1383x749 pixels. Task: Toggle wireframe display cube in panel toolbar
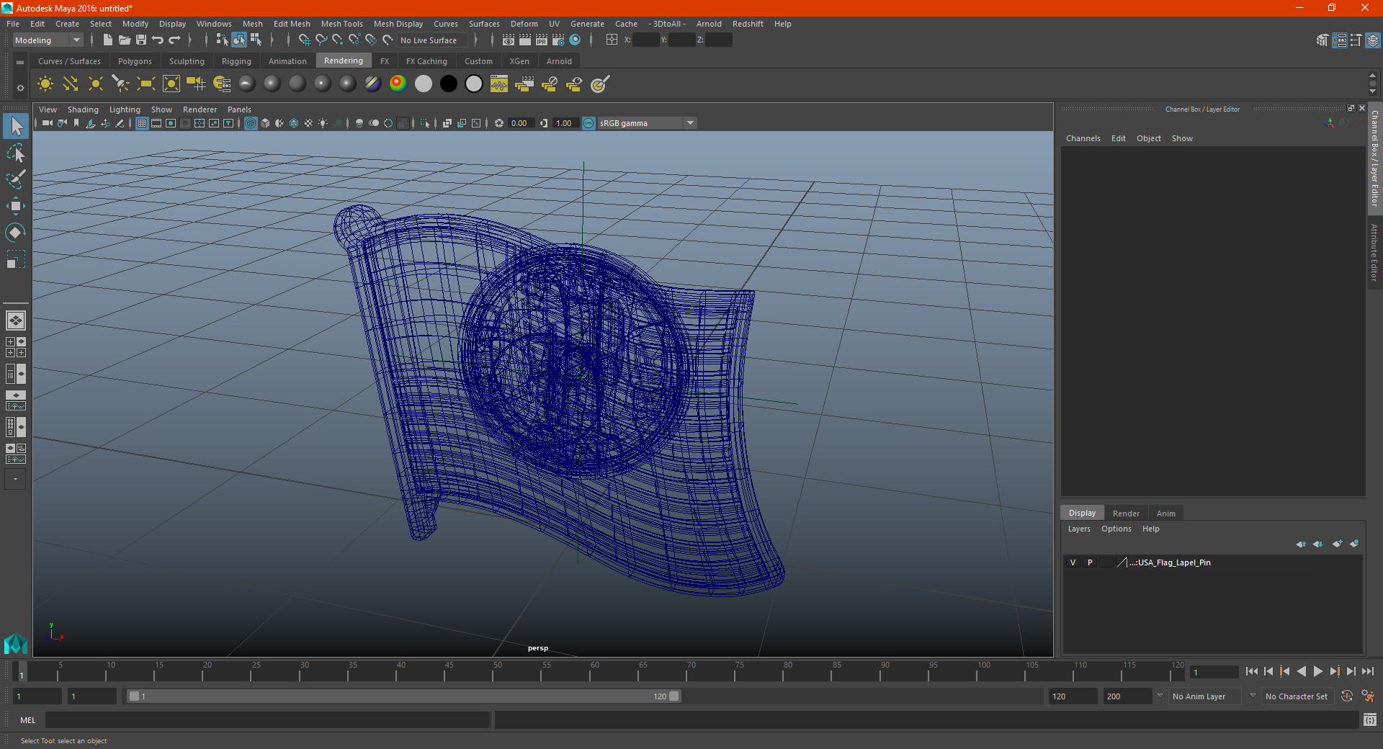pyautogui.click(x=251, y=123)
